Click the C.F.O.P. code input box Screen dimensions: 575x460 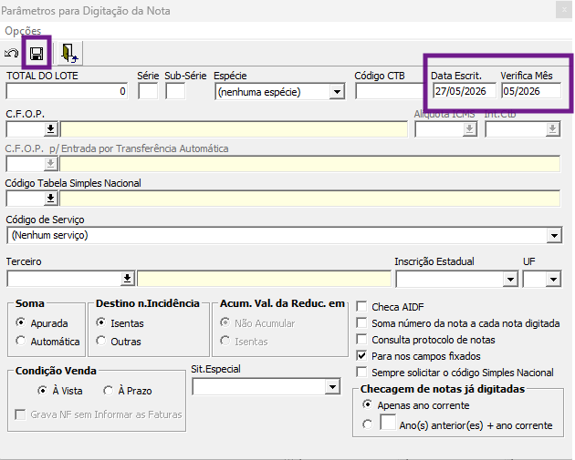point(26,129)
